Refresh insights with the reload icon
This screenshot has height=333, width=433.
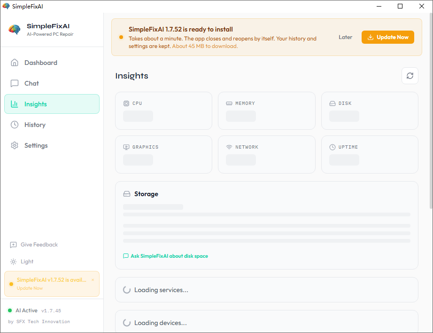point(410,76)
